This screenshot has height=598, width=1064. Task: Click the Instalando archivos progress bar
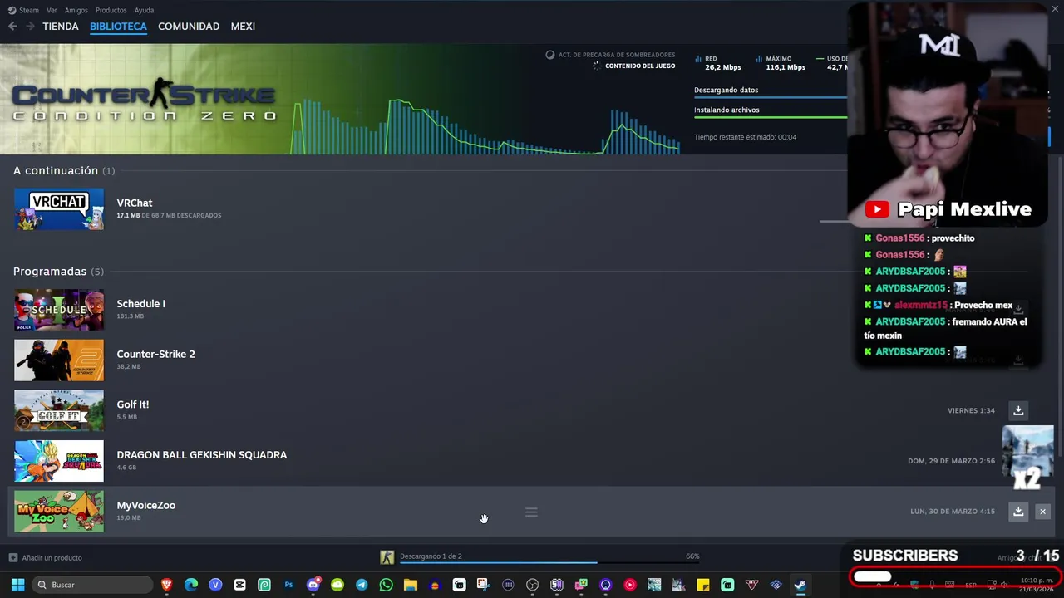pos(771,117)
